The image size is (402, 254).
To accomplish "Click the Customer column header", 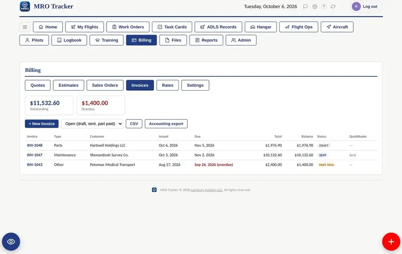I will [x=97, y=136].
